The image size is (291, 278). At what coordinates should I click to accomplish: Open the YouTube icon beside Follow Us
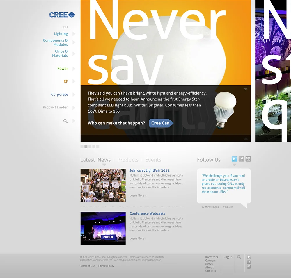click(x=248, y=159)
